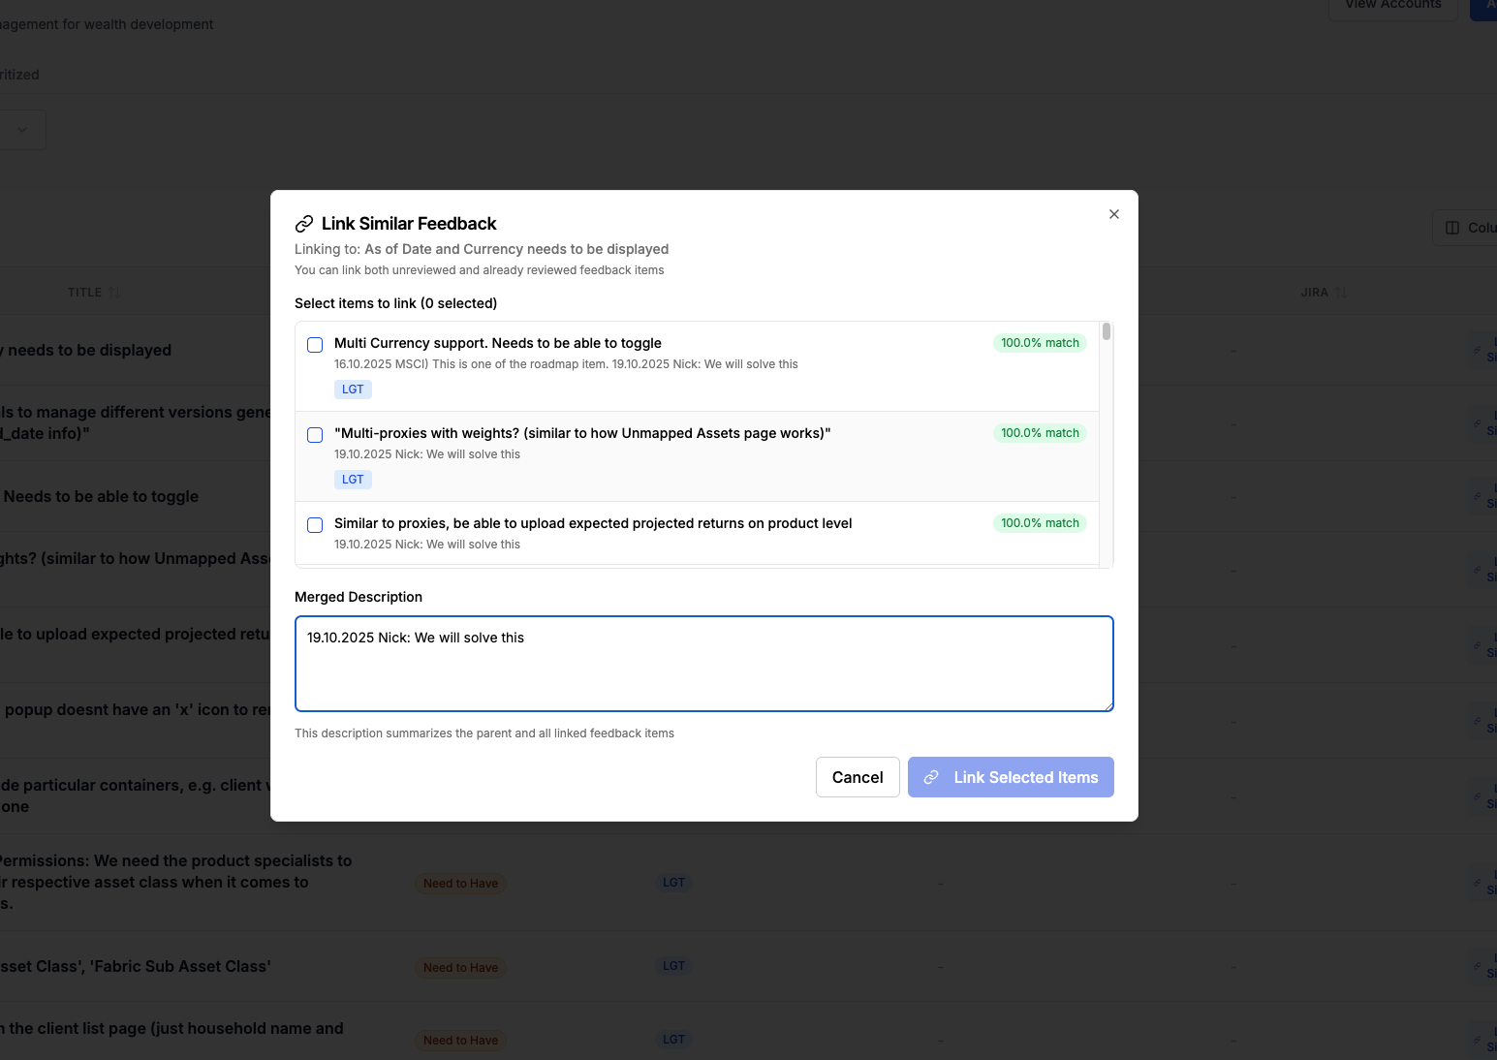The width and height of the screenshot is (1497, 1060).
Task: Select the LGT tag on the Fabric Sub Asset Class row
Action: (x=673, y=965)
